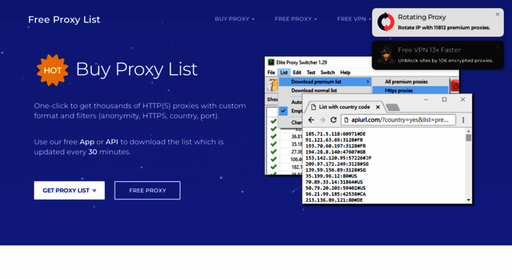Click the browser forward arrow
This screenshot has height=279, width=512.
322,120
